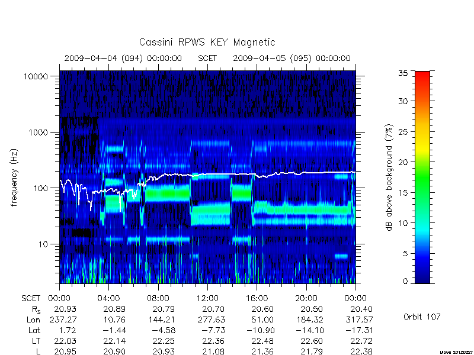This screenshot has height=355, width=474.
Task: Click the L value 22.38
Action: pyautogui.click(x=361, y=351)
